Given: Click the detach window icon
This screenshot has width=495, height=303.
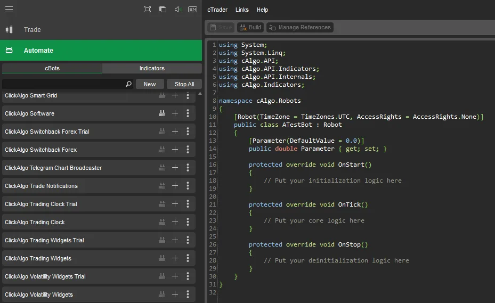Looking at the screenshot, I should (163, 10).
